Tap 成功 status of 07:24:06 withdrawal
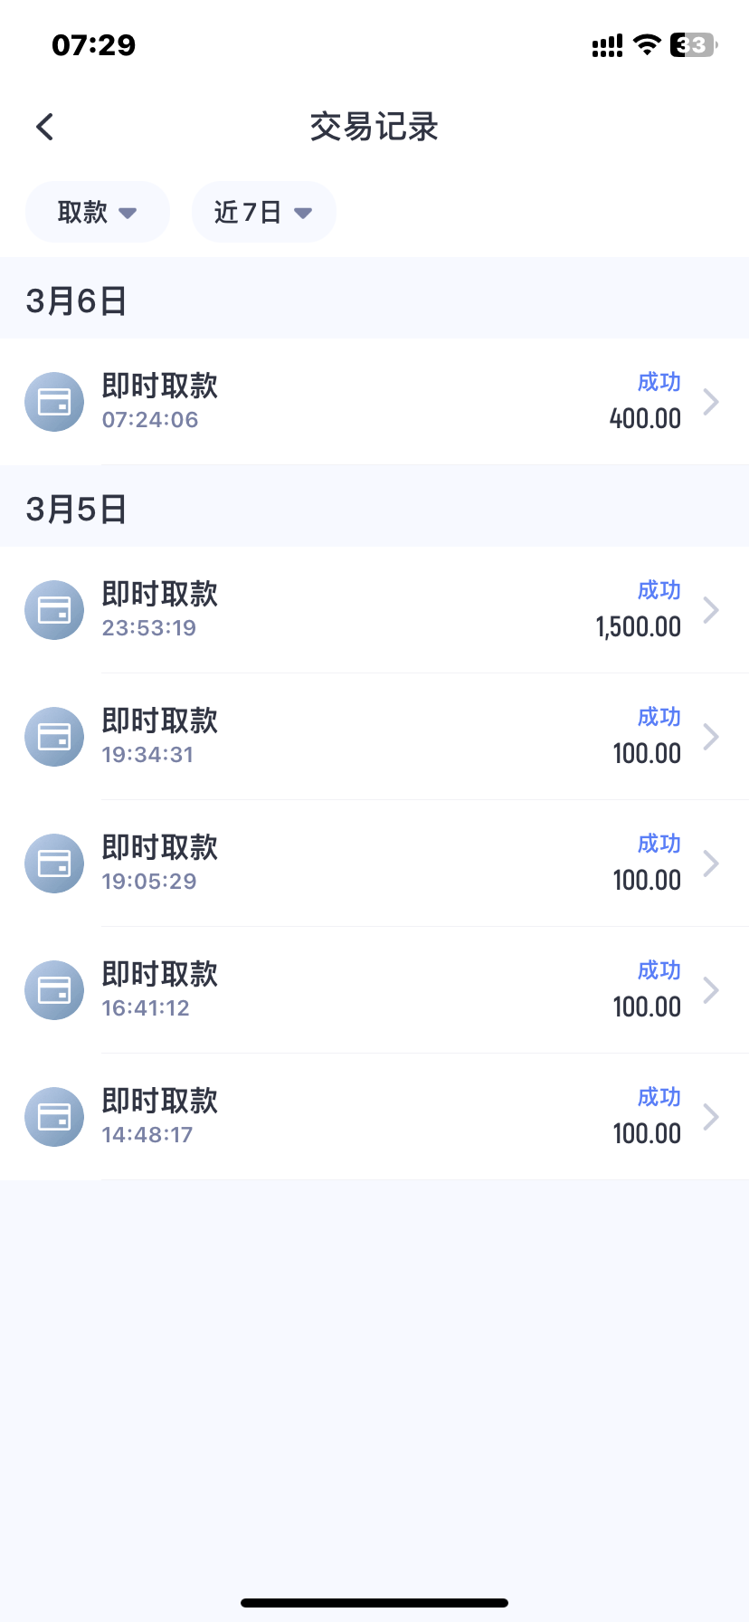Screen dimensions: 749x1622 pos(659,382)
